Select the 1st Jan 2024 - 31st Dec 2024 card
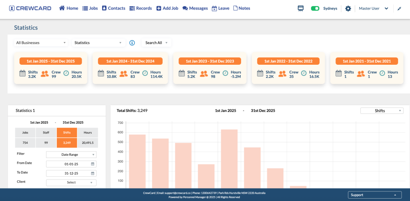Viewport: 410px width, 201px height. coord(130,68)
